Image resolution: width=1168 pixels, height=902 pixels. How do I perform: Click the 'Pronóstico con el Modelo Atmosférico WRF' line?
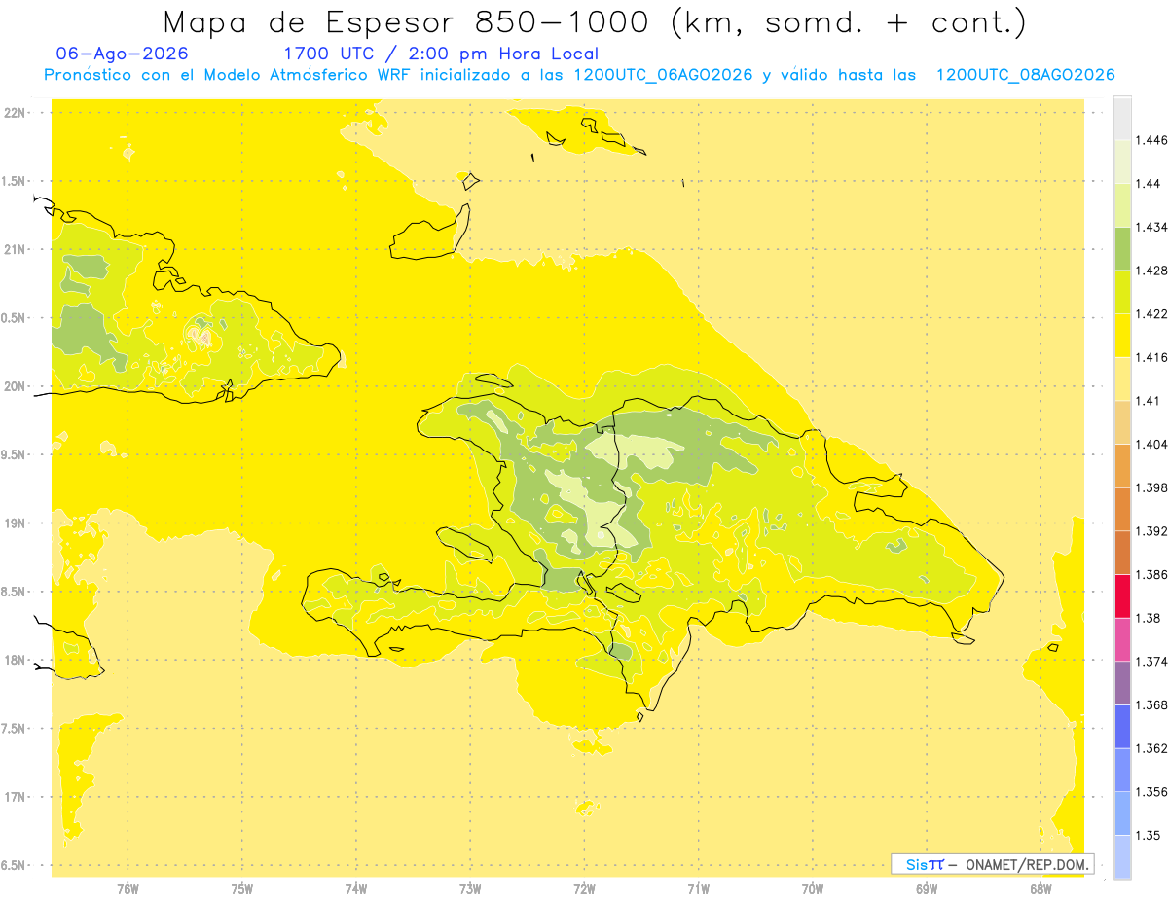pos(578,75)
